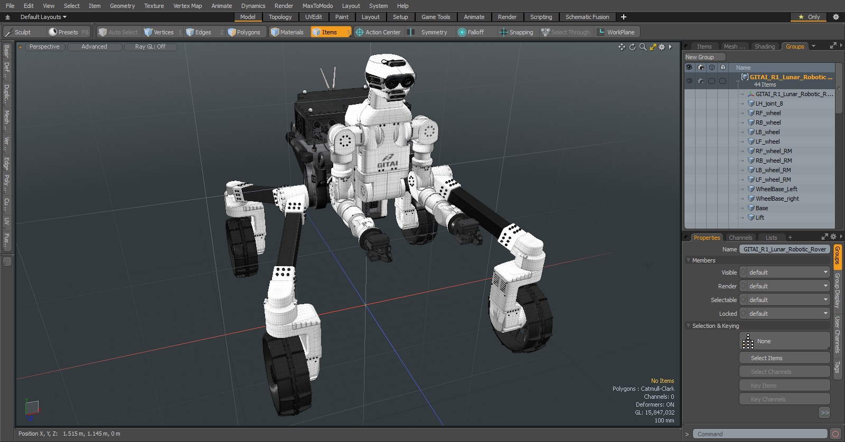Screen dimensions: 845x442
Task: Open the Locked dropdown
Action: [x=785, y=314]
